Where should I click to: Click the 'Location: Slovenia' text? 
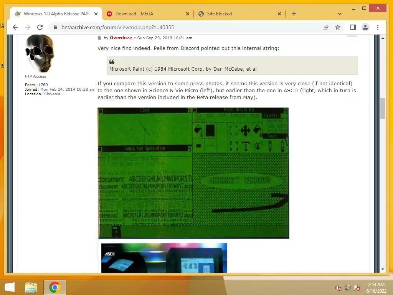point(43,94)
